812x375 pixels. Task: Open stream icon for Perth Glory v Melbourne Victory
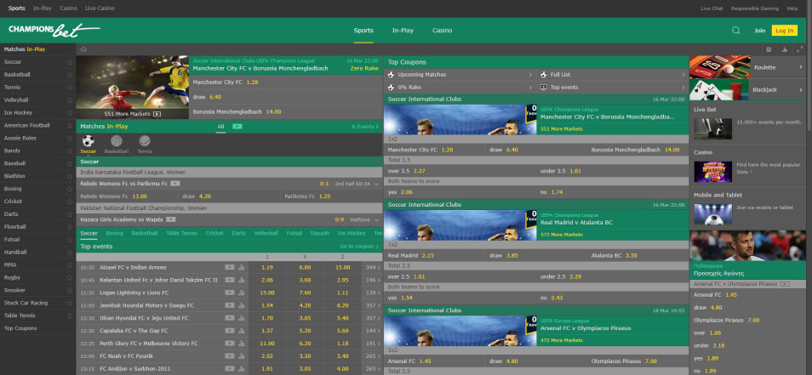click(x=230, y=344)
